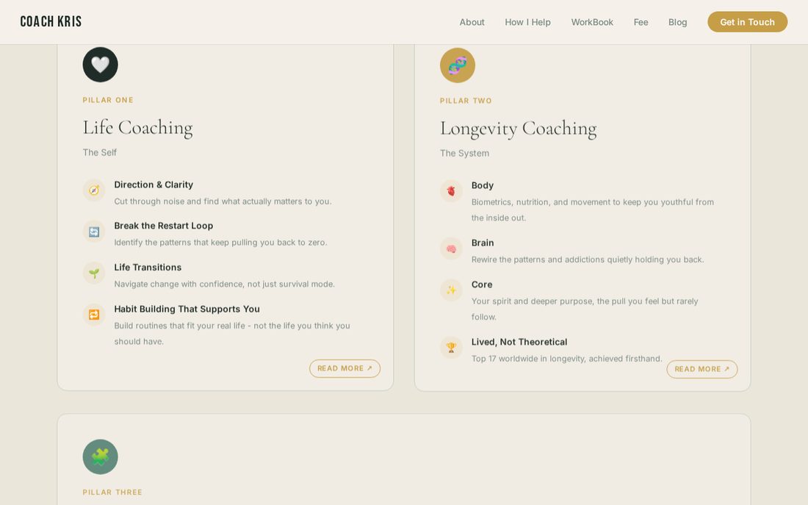Click the Break the Restart Loop title

(x=163, y=226)
